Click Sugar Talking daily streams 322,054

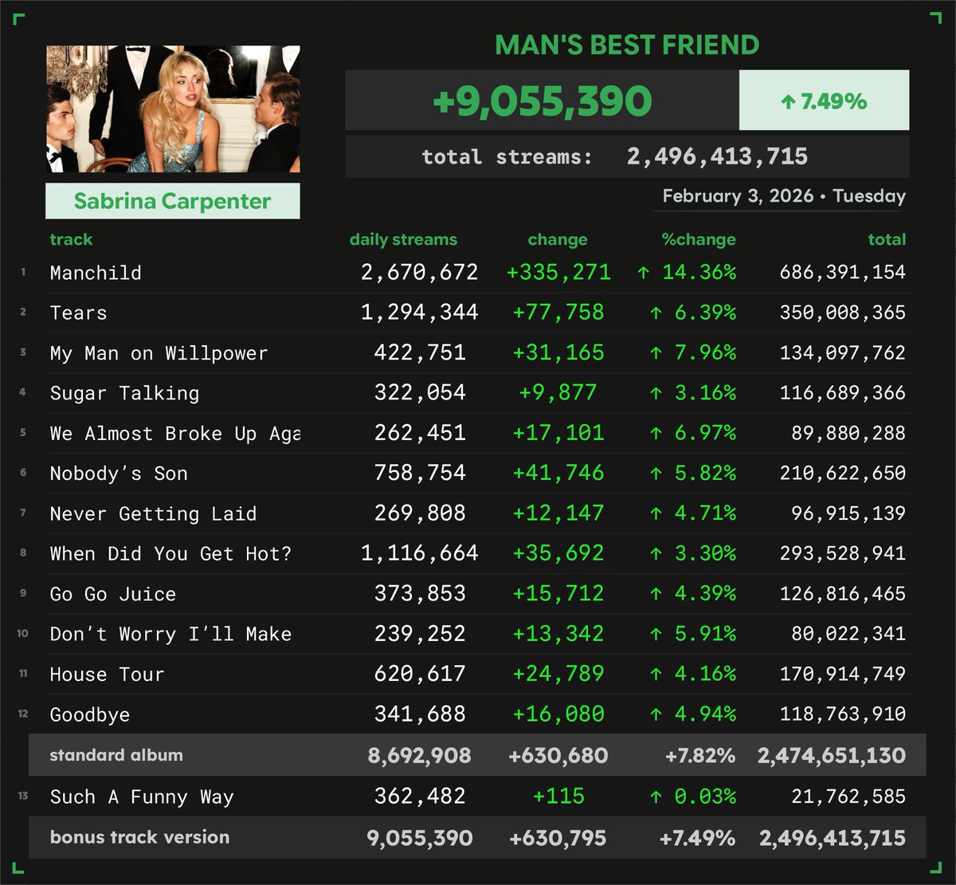point(420,392)
